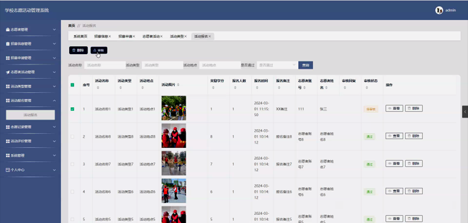
Task: Expand the 系统管理 menu chevron
Action: (54, 155)
